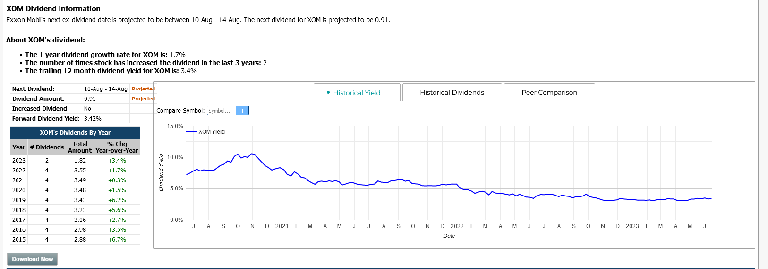
Task: Click the Forward Dividend Yield label
Action: (46, 119)
